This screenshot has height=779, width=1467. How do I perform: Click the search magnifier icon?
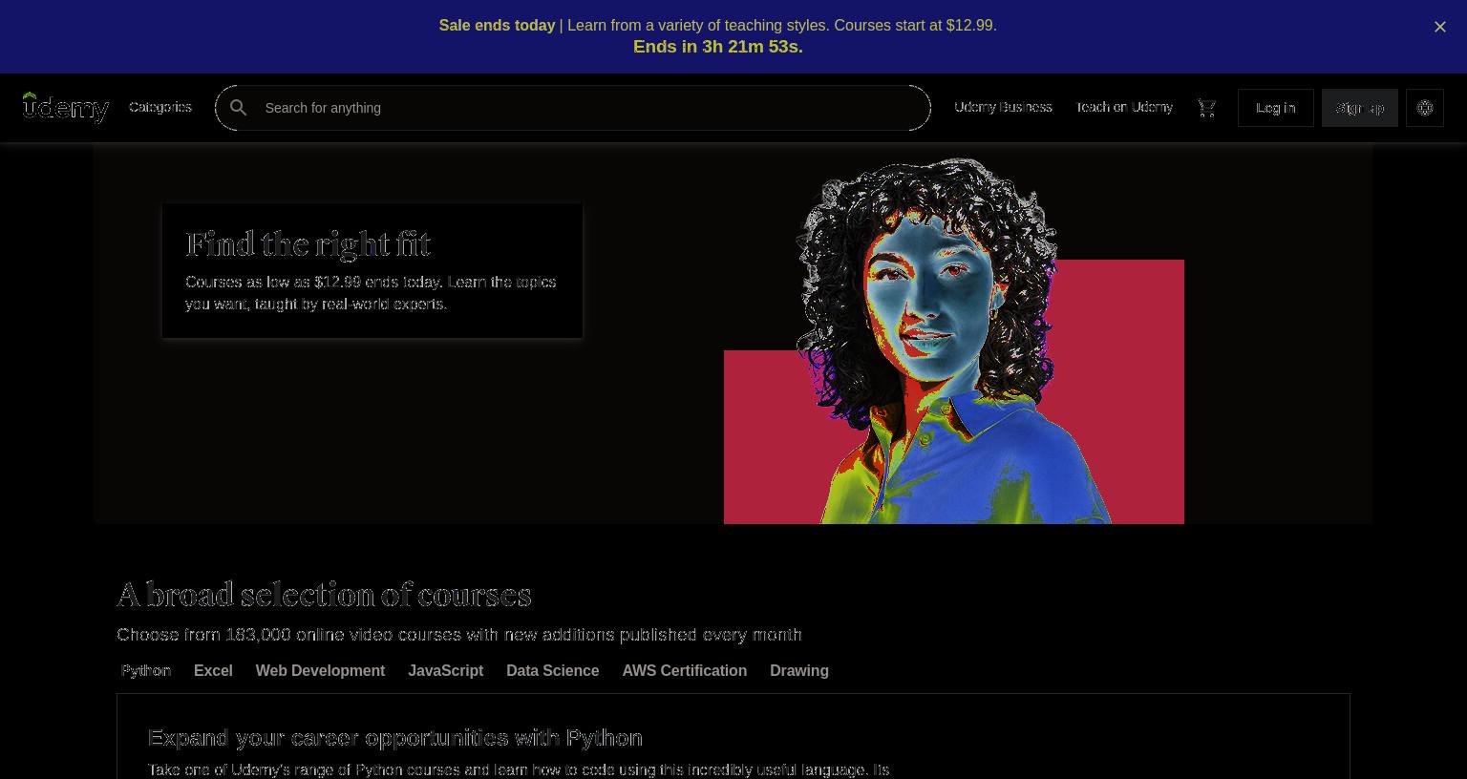coord(239,108)
